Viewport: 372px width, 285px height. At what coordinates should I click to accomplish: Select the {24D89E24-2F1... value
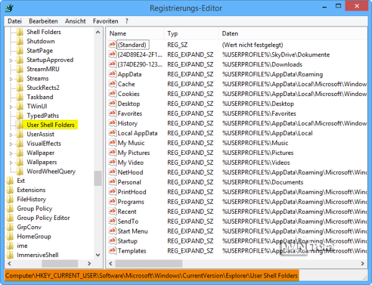tap(140, 55)
